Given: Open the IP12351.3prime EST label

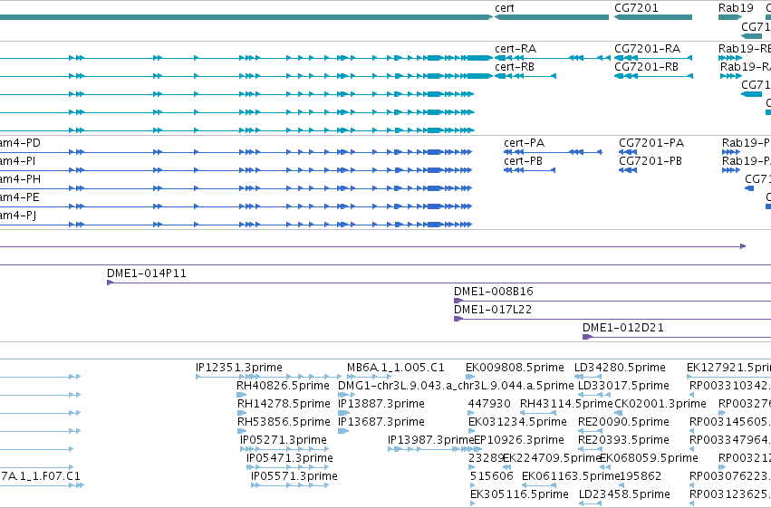Looking at the screenshot, I should tap(239, 368).
